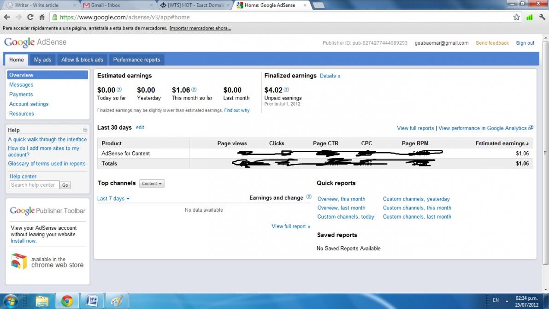549x309 pixels.
Task: Open Custom channels, yesterday report
Action: (x=416, y=199)
